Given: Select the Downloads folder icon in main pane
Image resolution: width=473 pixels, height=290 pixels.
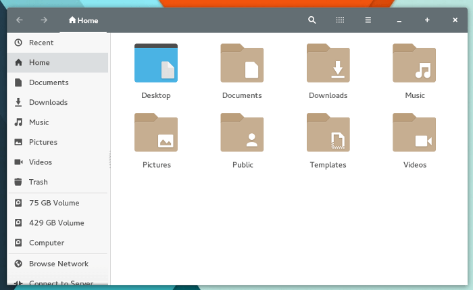Looking at the screenshot, I should pyautogui.click(x=328, y=63).
